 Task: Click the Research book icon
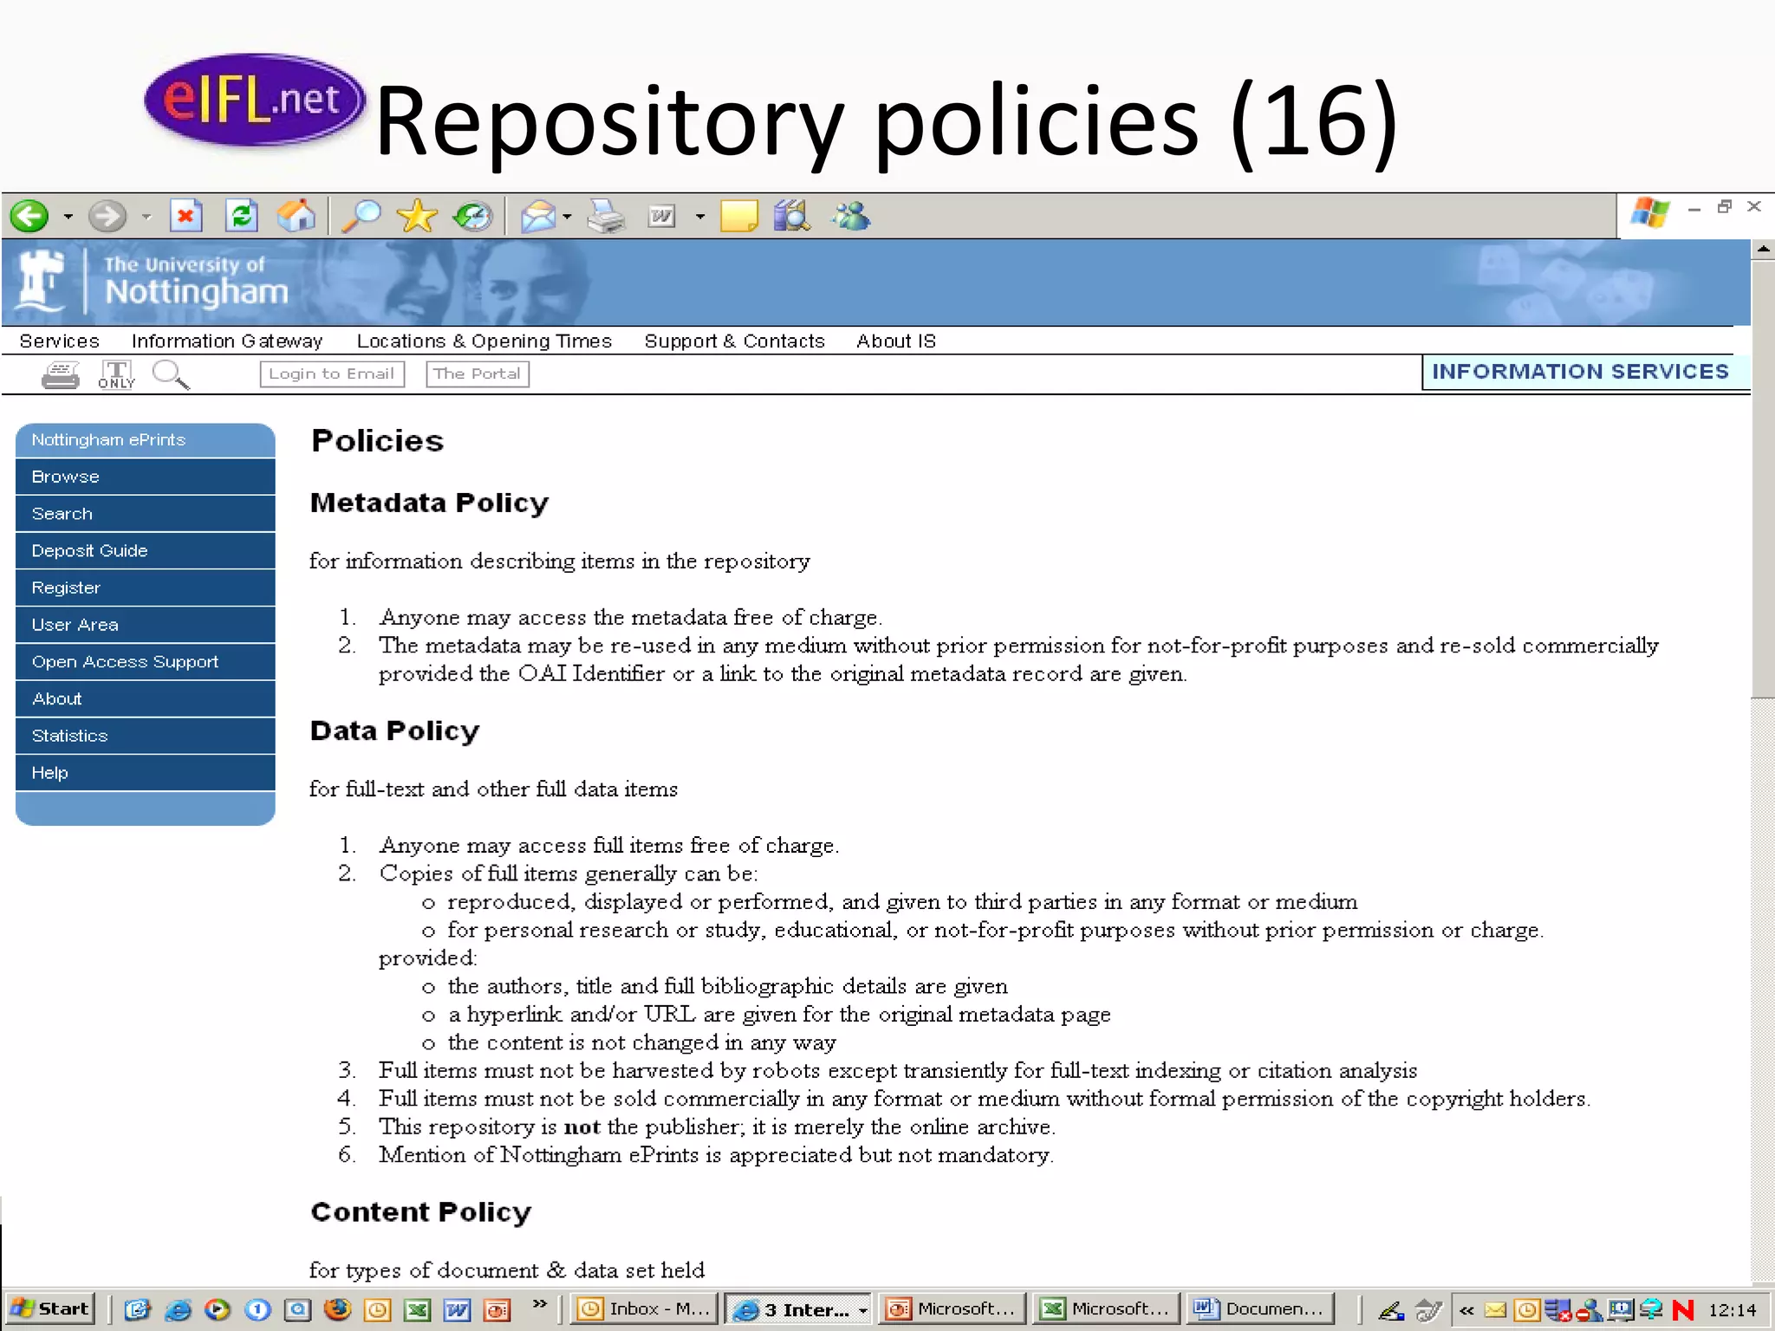[x=791, y=216]
